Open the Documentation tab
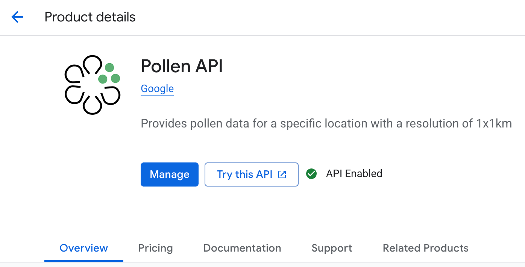Viewport: 525px width, 267px height. pos(242,248)
